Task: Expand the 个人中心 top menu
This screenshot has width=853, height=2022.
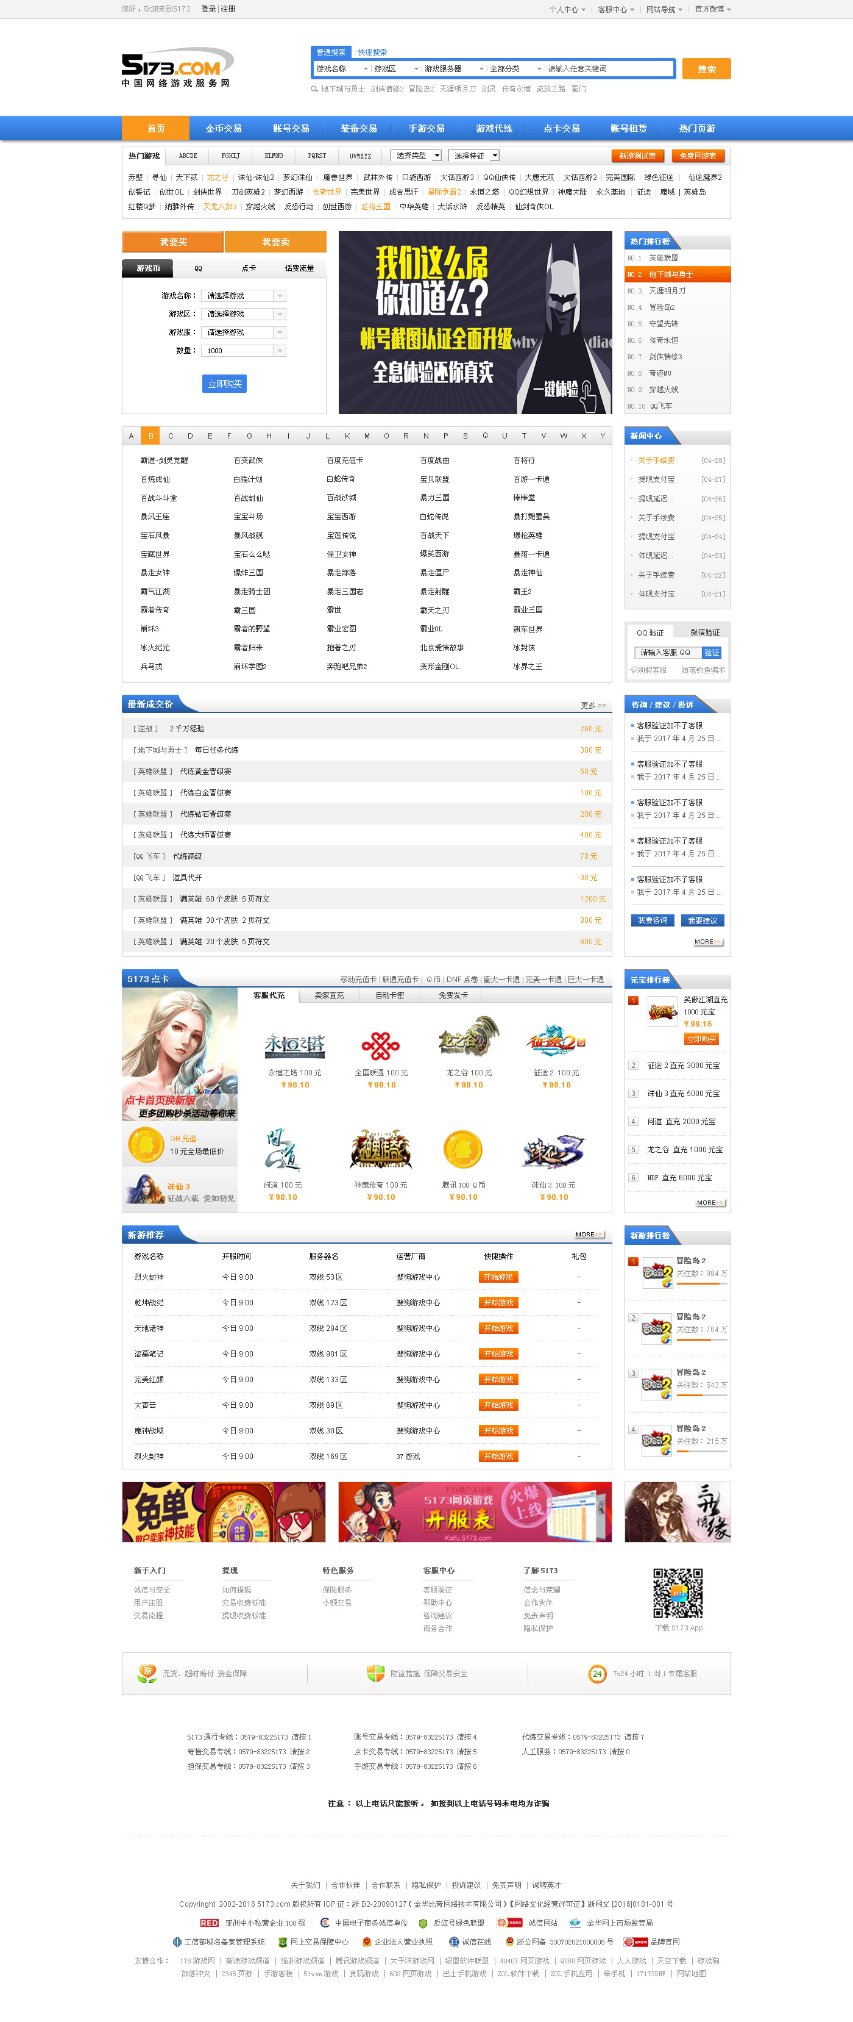Action: 567,9
